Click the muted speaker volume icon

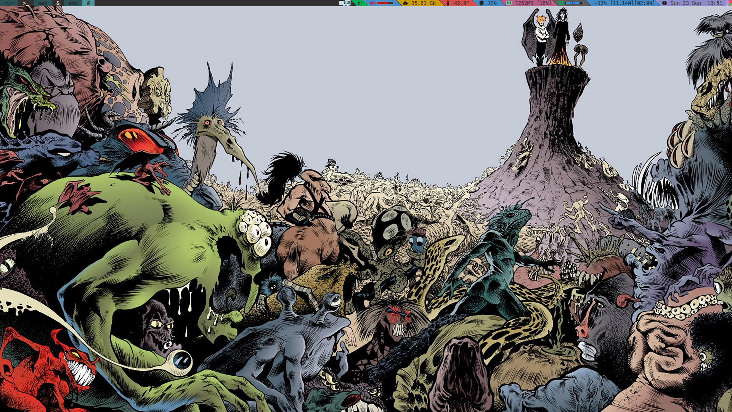pos(372,3)
